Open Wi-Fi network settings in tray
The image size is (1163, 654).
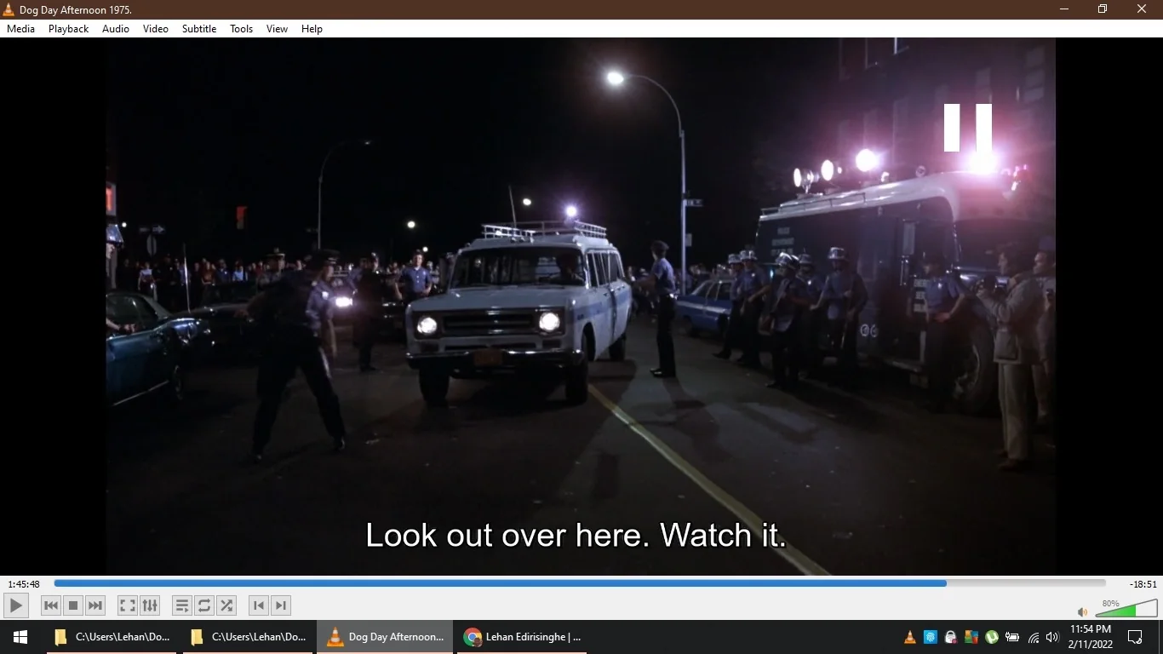point(1034,637)
